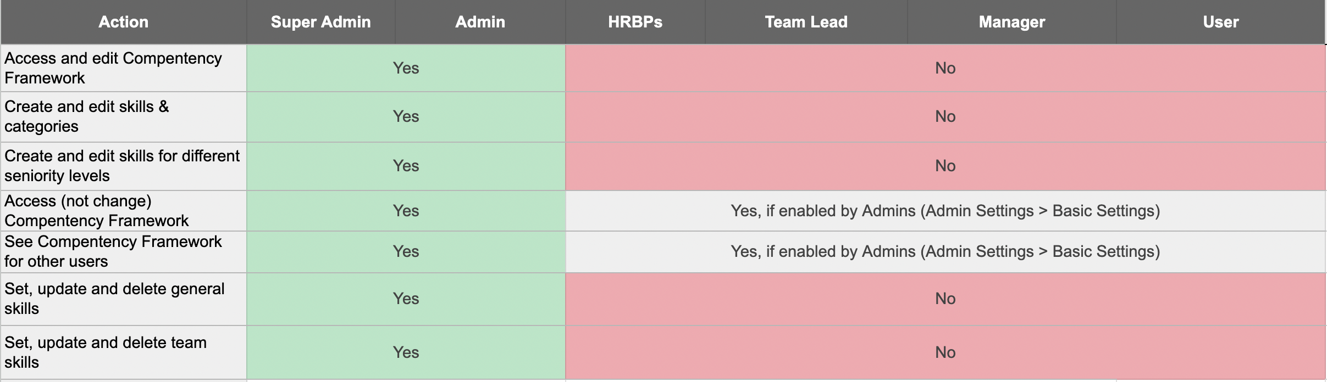Click green Yes cell for Access and edit row
This screenshot has width=1327, height=382.
coord(406,68)
